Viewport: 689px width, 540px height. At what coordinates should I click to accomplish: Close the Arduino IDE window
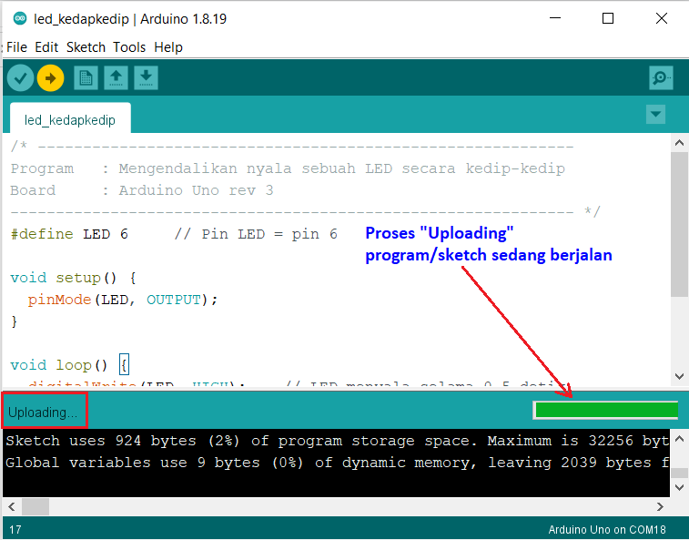coord(662,18)
